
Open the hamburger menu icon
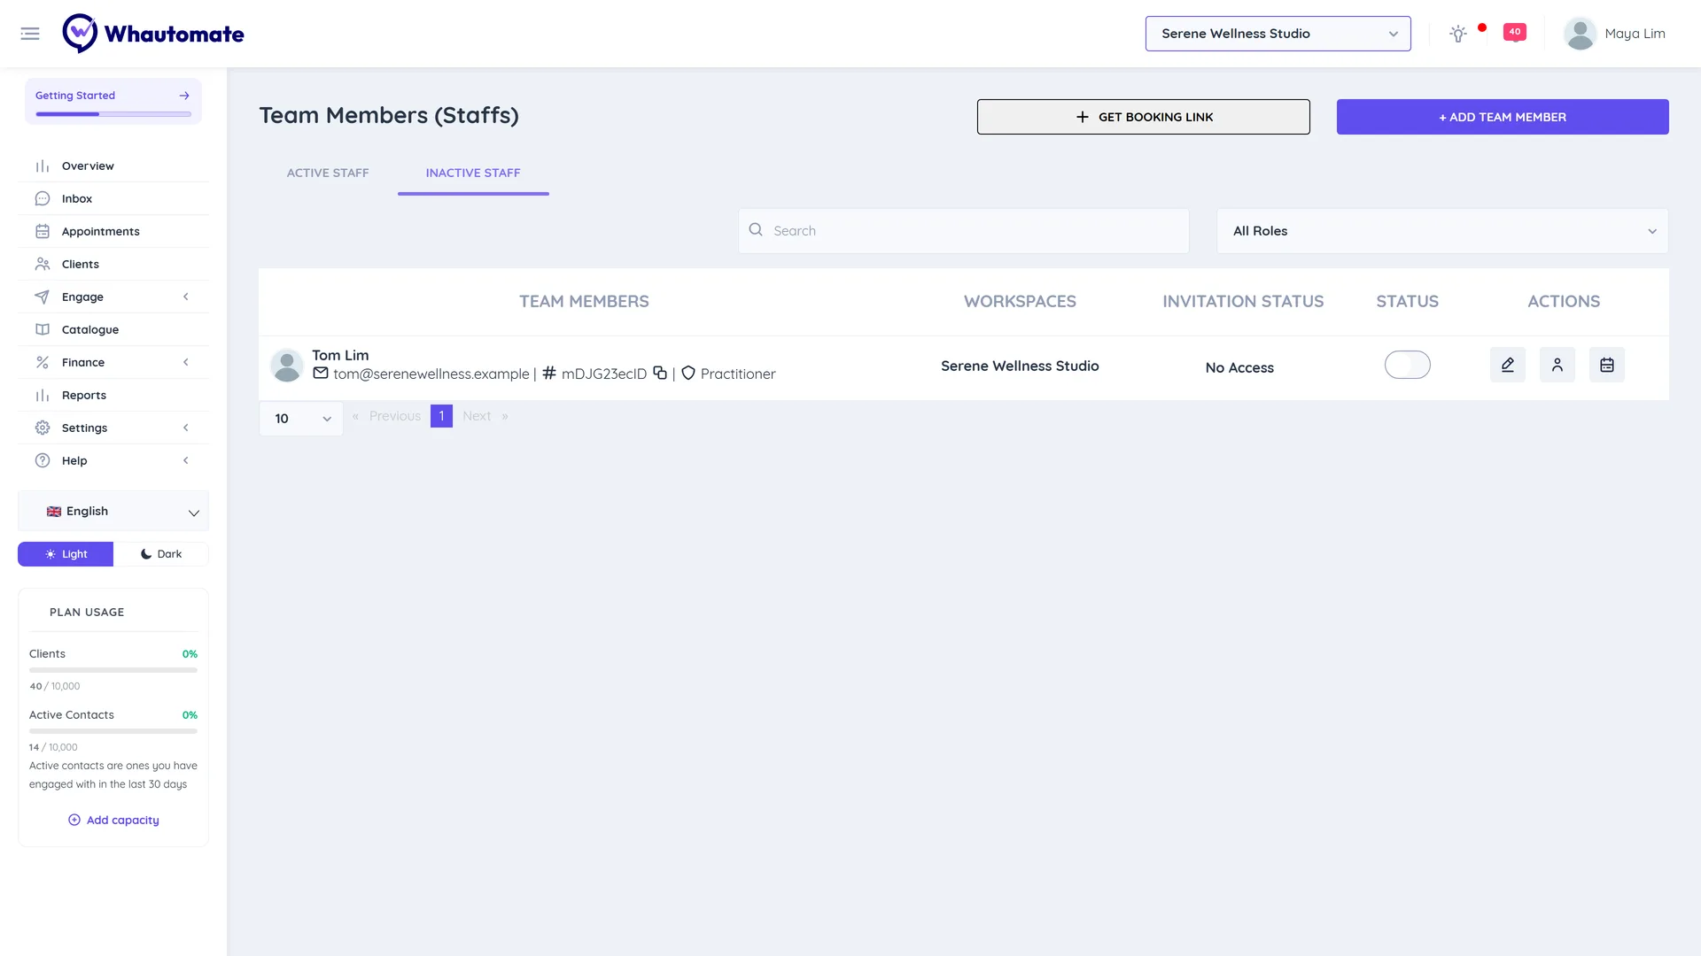30,34
